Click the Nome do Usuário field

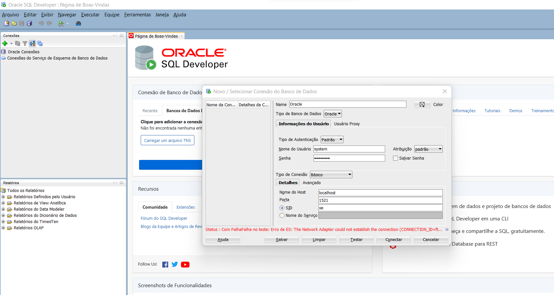(x=349, y=149)
